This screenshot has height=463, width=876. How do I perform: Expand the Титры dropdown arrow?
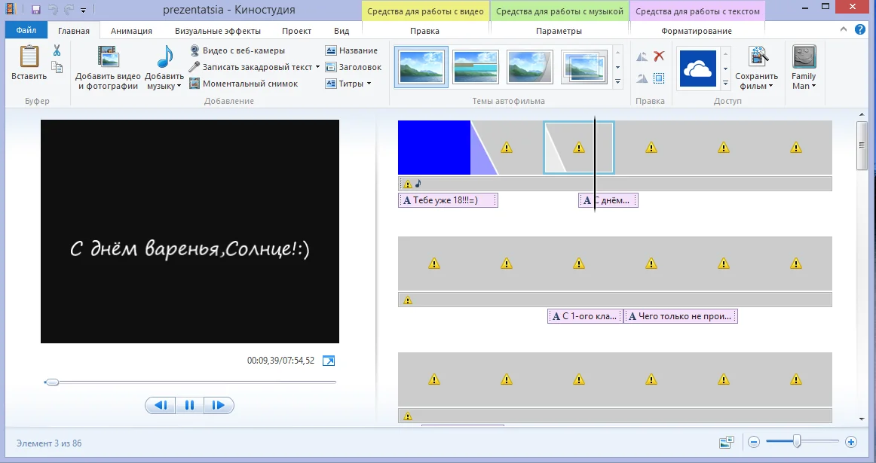coord(369,84)
